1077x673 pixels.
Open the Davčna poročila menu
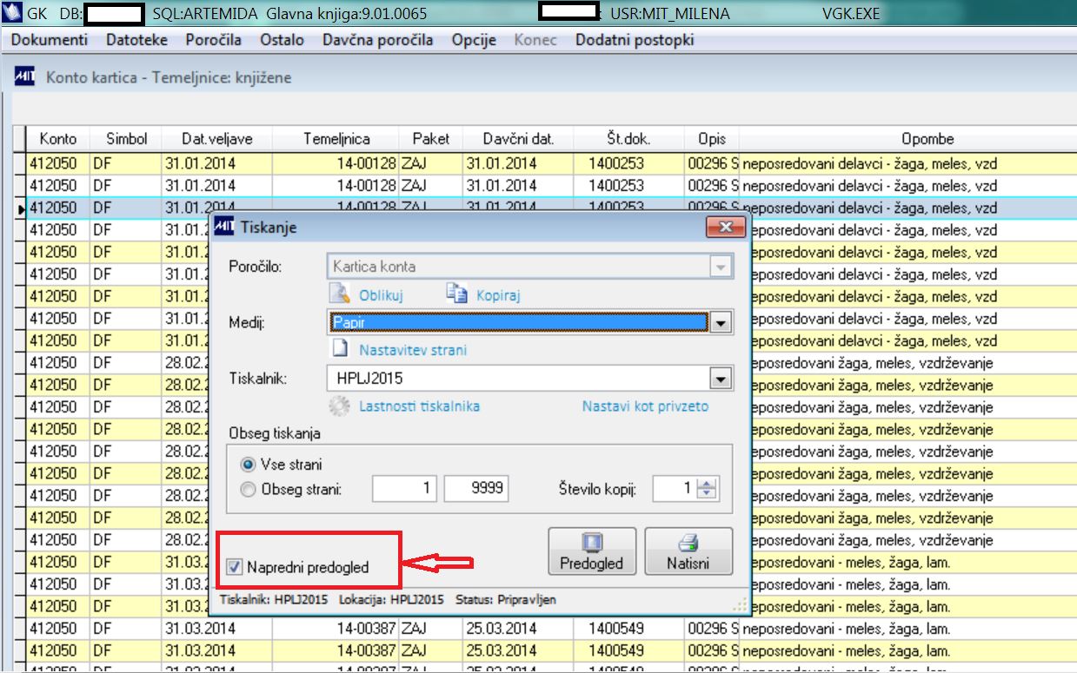[377, 40]
